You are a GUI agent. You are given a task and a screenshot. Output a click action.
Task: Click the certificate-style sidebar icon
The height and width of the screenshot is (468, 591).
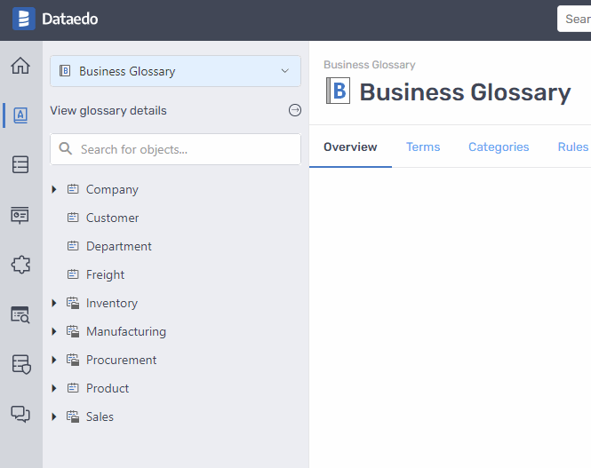tap(20, 214)
